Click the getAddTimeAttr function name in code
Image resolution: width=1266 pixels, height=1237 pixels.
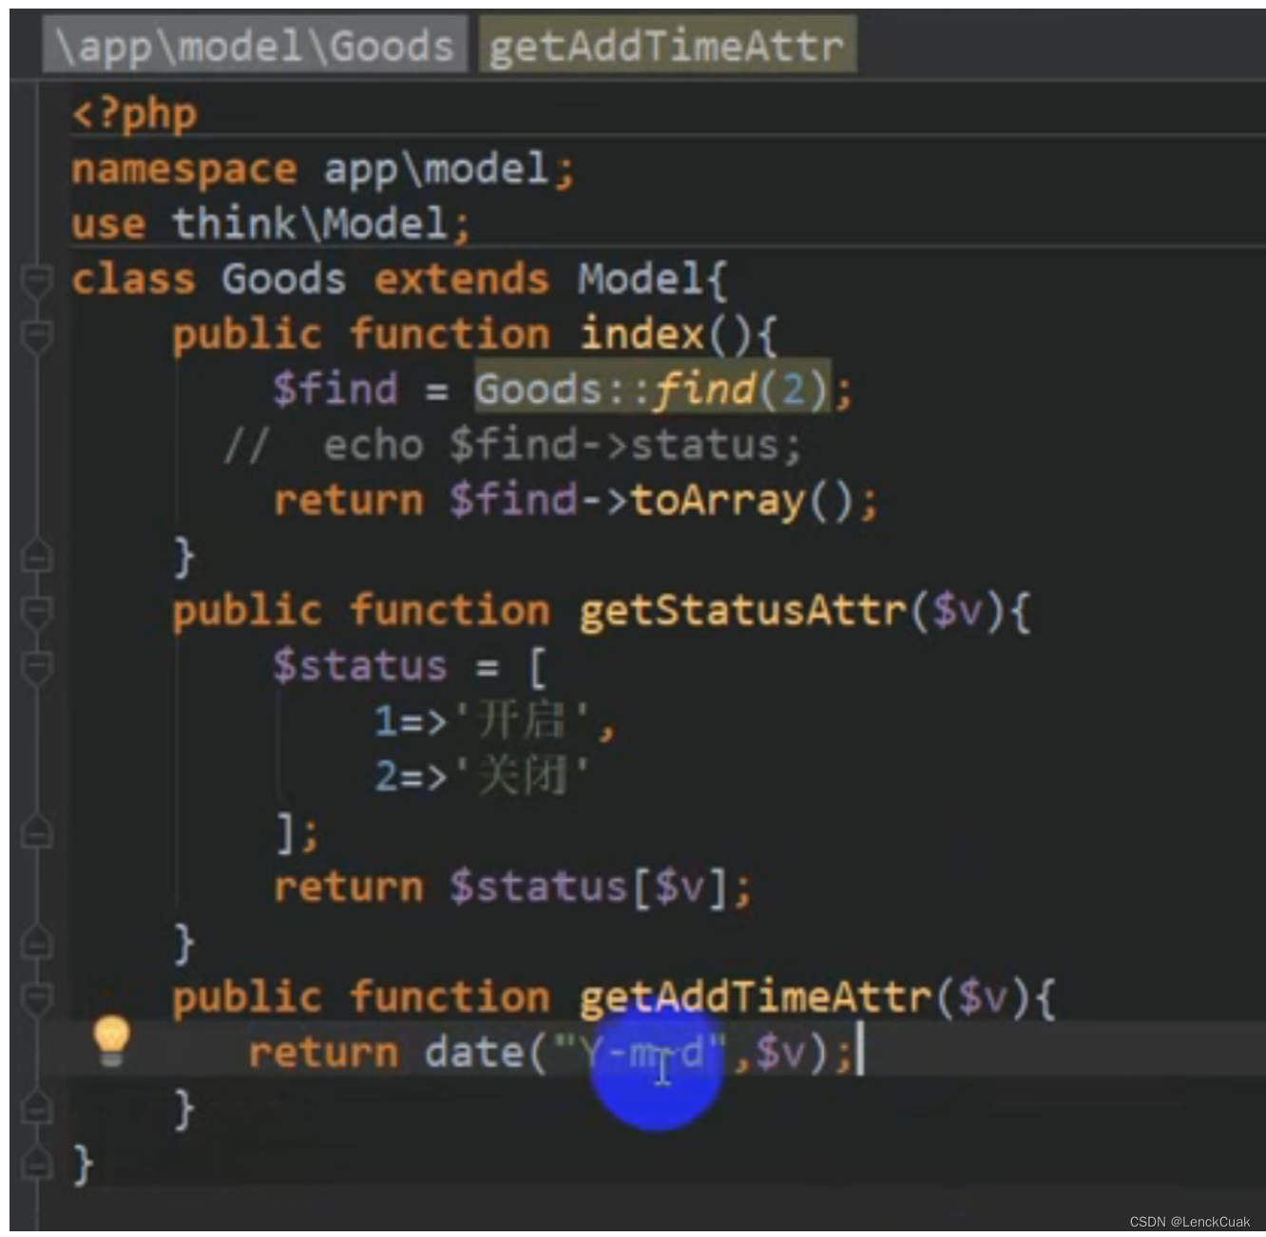[756, 998]
